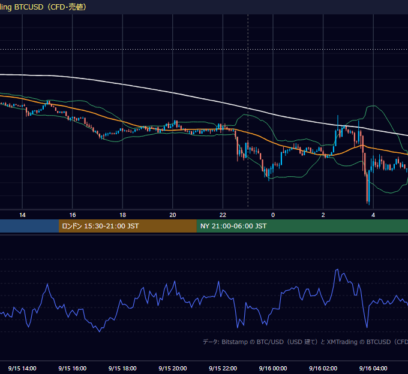Screen dimensions: 408x374
Task: Click the blue session bar left of ロンドン
Action: coord(29,226)
